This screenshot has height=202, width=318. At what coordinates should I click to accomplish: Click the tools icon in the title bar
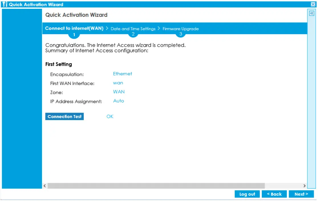[4, 4]
